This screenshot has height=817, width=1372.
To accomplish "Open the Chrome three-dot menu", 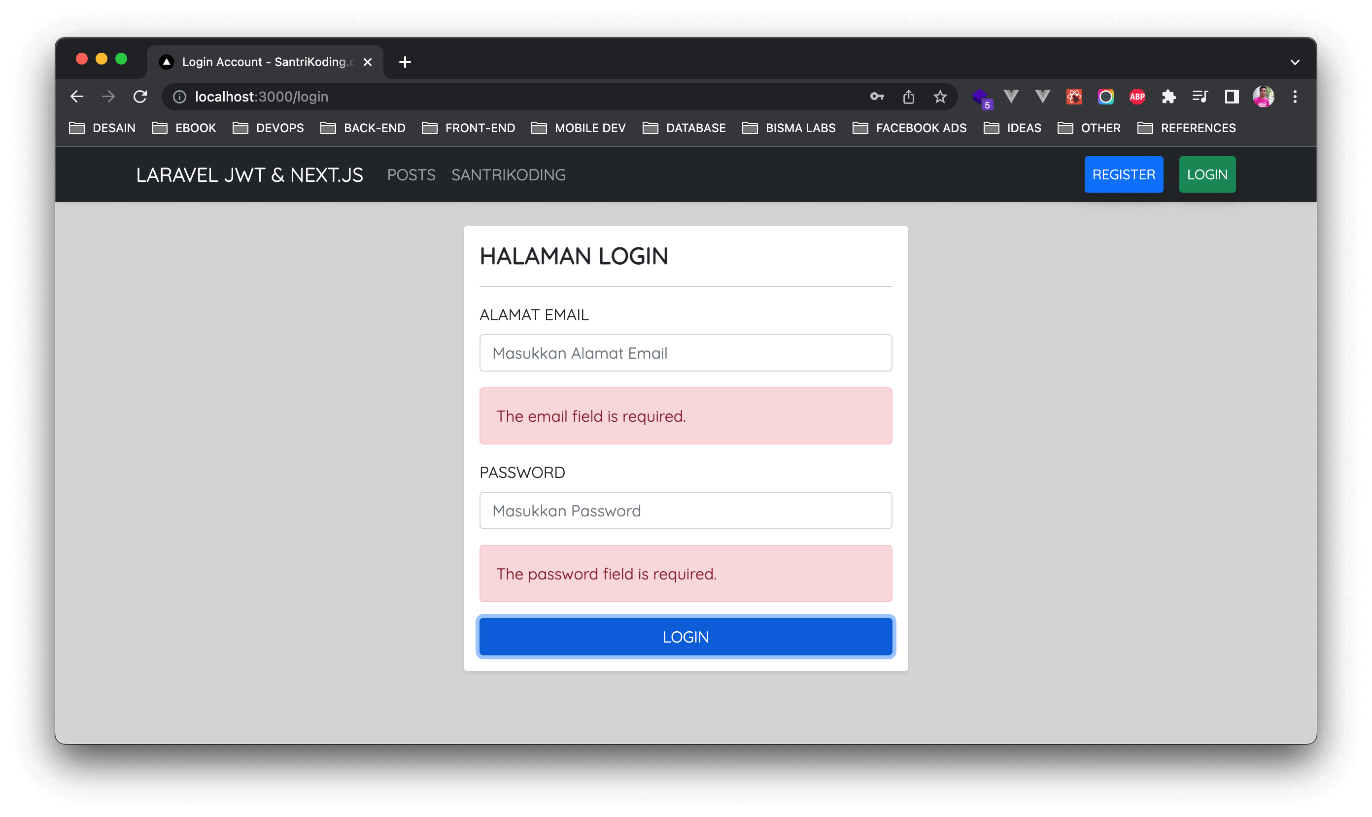I will click(1295, 97).
